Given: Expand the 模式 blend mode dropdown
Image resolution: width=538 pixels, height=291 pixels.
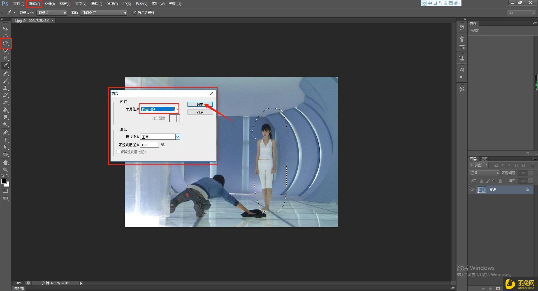Looking at the screenshot, I should coord(160,137).
